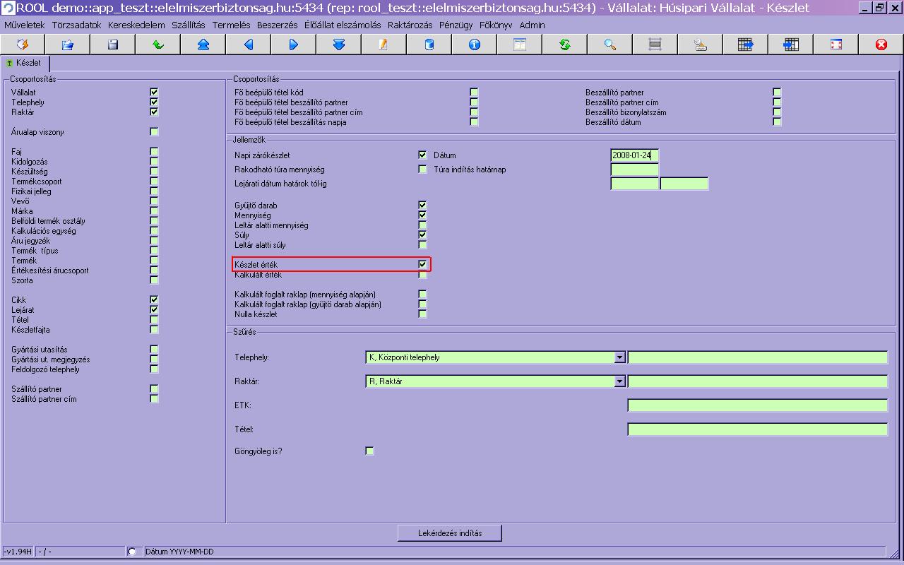The height and width of the screenshot is (565, 904).
Task: Expand the Telephely dropdown
Action: tap(619, 358)
